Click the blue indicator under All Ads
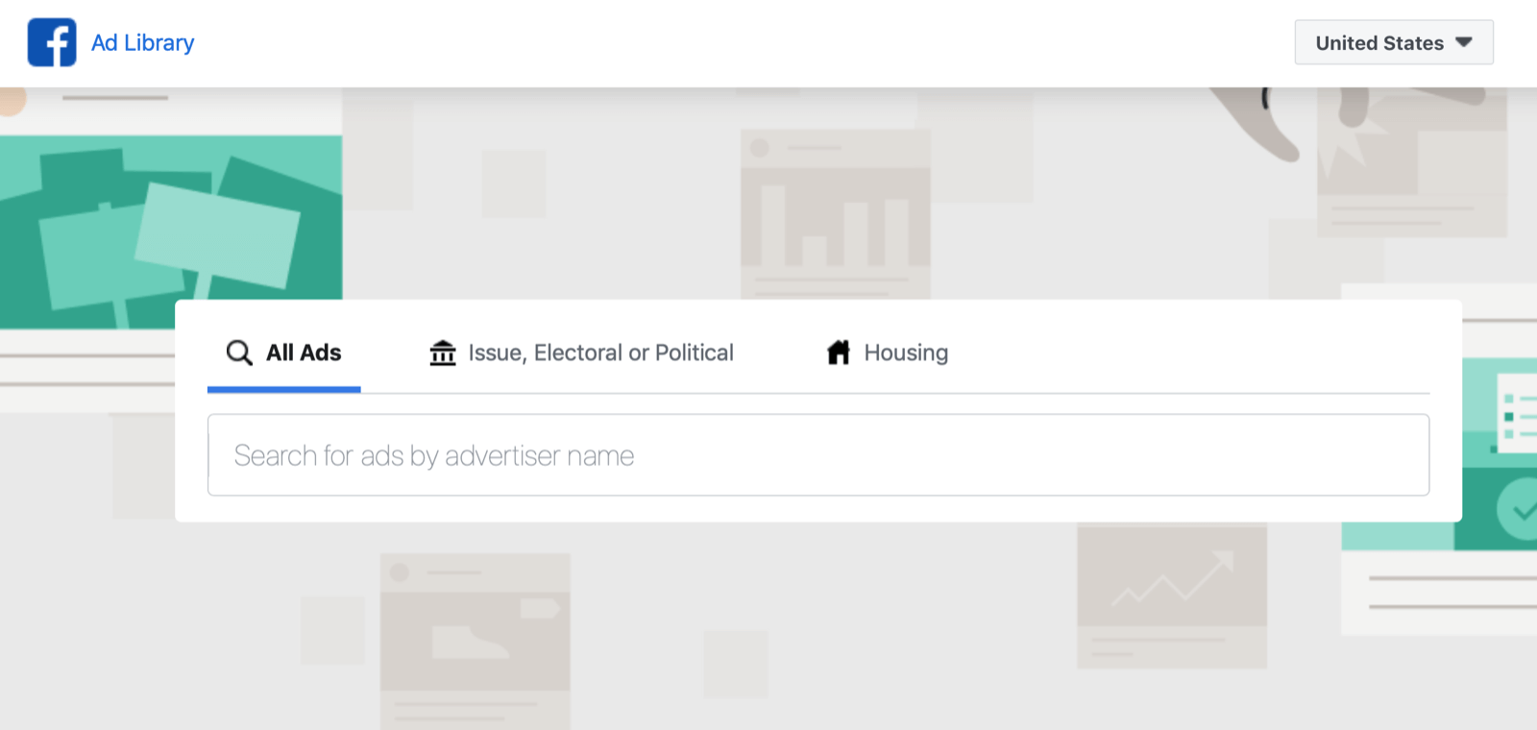The width and height of the screenshot is (1537, 730). coord(283,389)
